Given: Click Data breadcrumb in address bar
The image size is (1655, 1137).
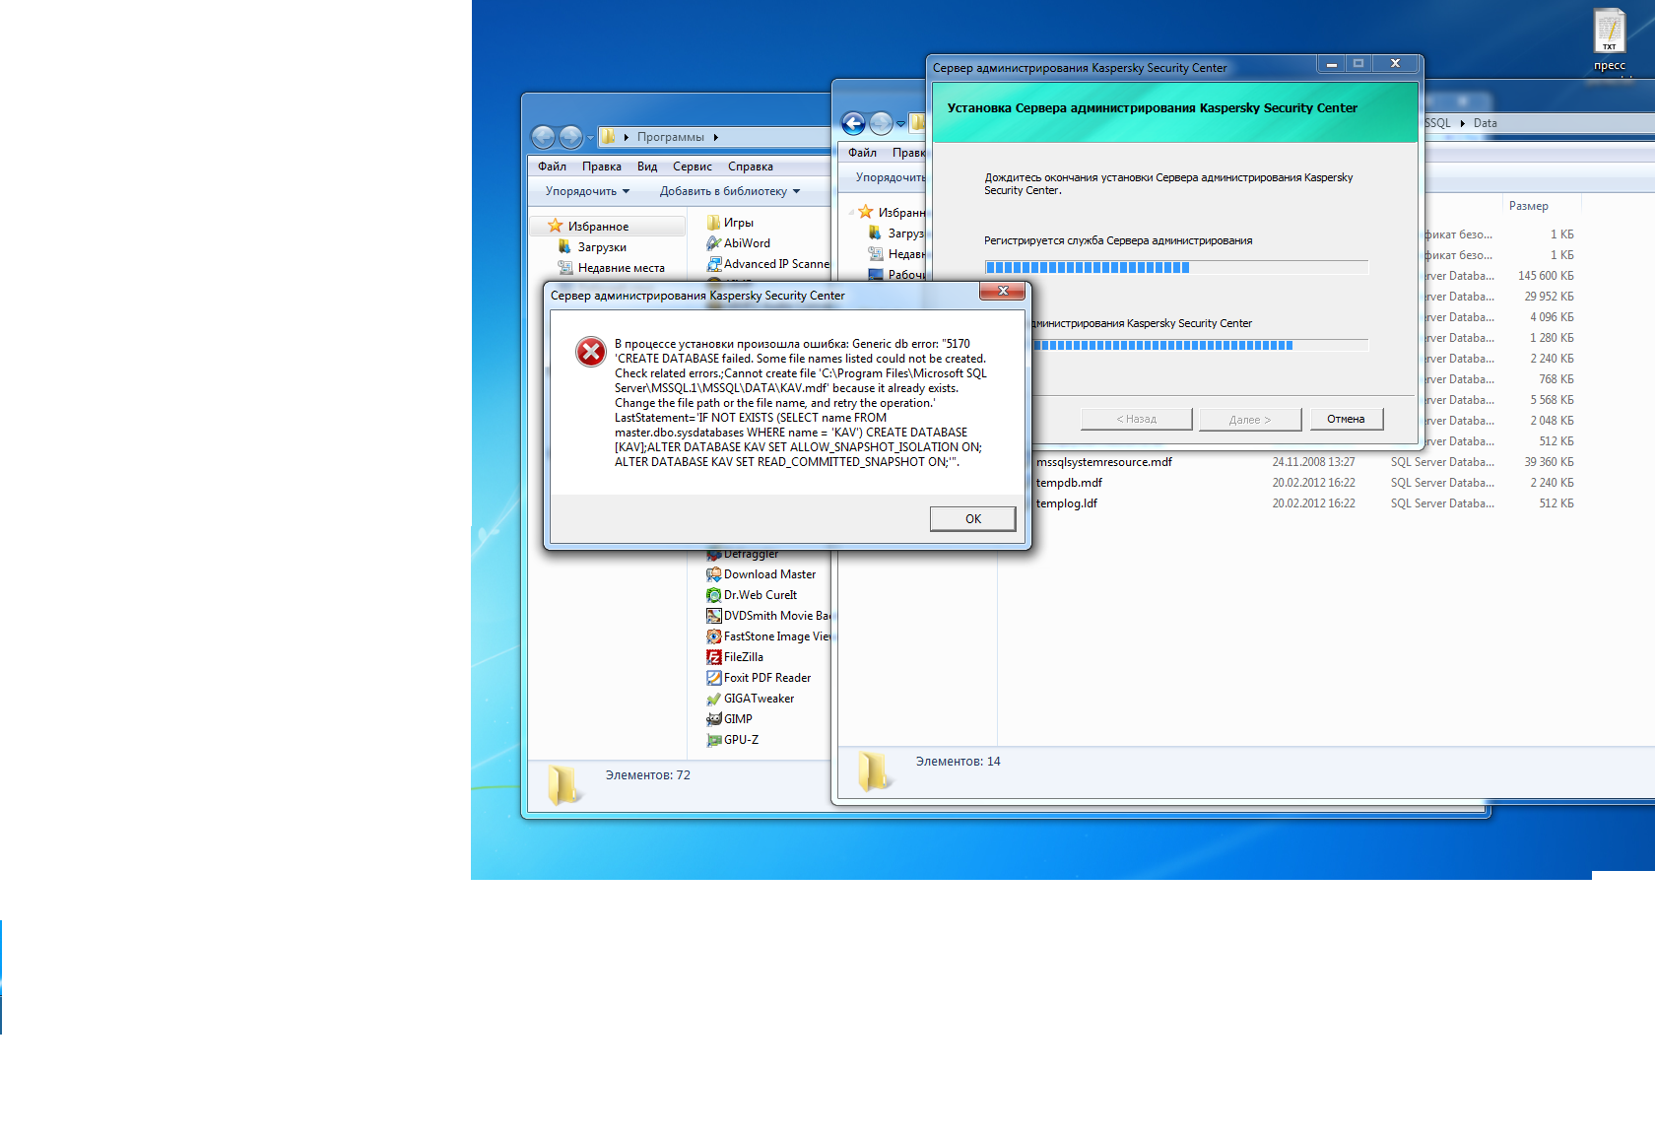Looking at the screenshot, I should (x=1485, y=123).
